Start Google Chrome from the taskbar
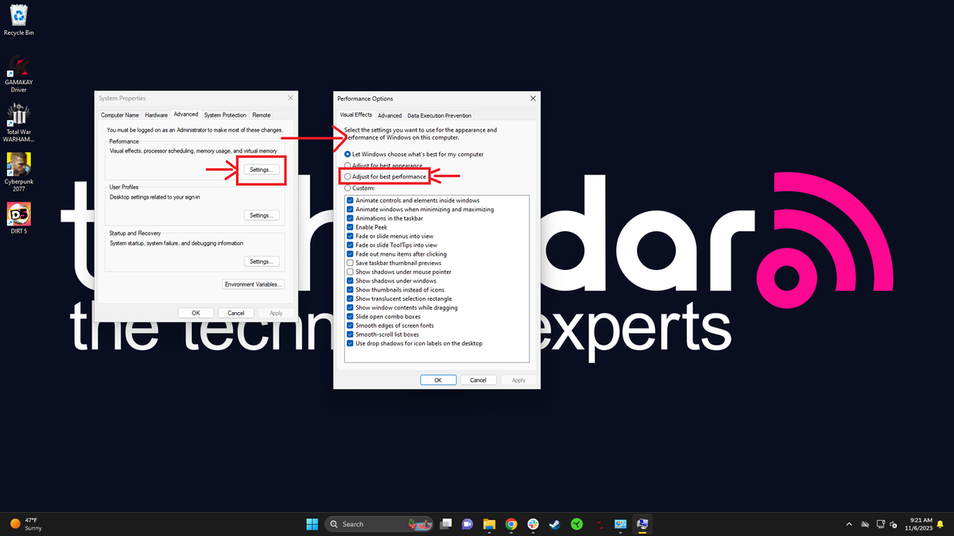The width and height of the screenshot is (954, 536). (511, 524)
